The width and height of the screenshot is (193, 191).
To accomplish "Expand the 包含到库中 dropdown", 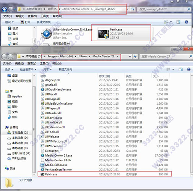I will (28, 70).
